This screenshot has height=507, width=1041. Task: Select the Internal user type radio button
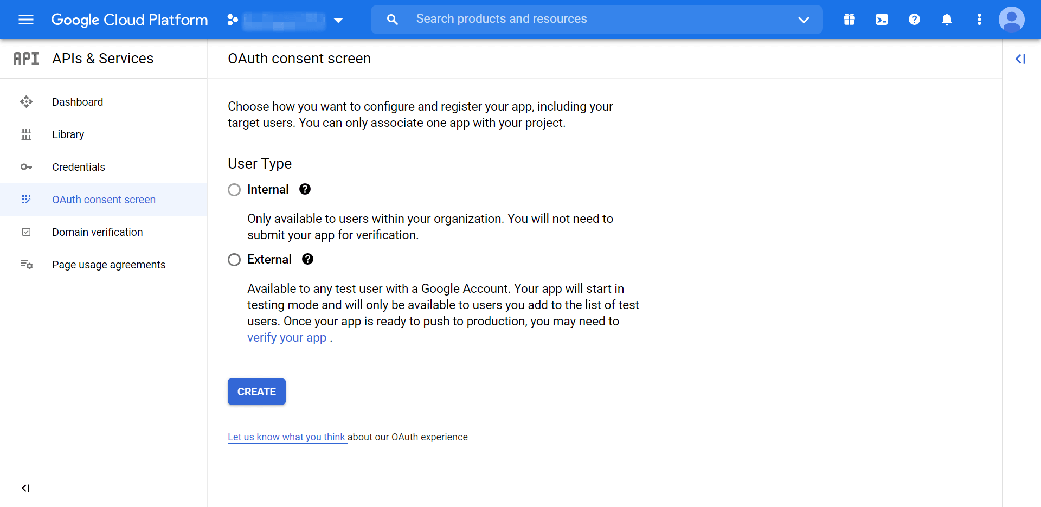point(234,189)
